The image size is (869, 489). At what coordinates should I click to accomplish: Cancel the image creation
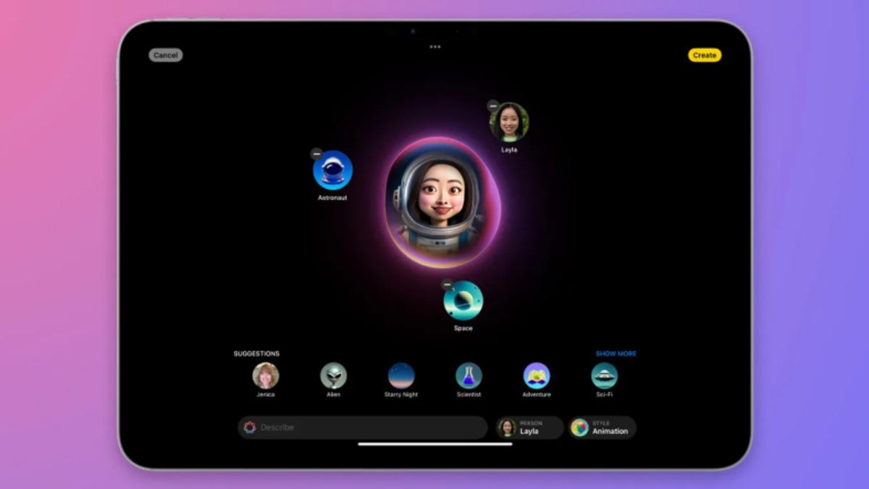165,55
